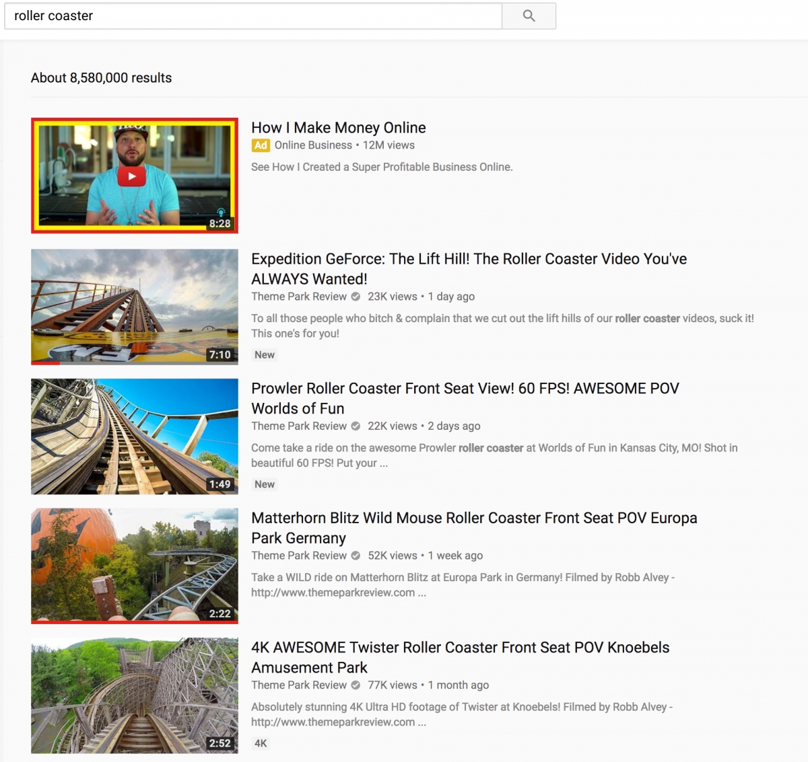Click Theme Park Review channel under Matterhorn Blitz
Screen dimensions: 808x762
(x=299, y=556)
